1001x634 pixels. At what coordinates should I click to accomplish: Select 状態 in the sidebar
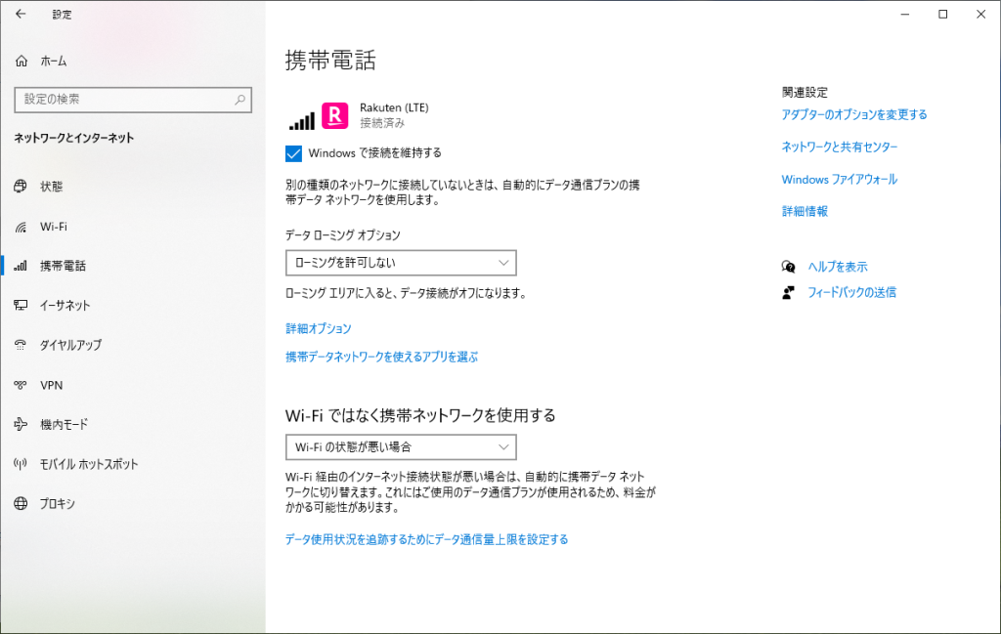pyautogui.click(x=51, y=187)
